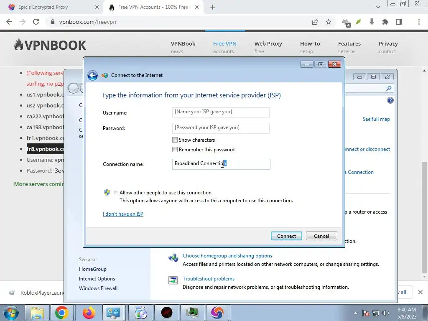428x321 pixels.
Task: Open Chrome's three-dot menu
Action: tap(419, 22)
